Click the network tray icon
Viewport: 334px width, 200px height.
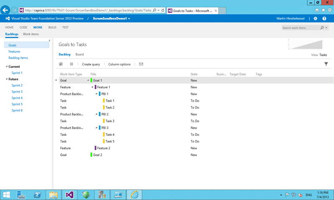click(x=294, y=195)
